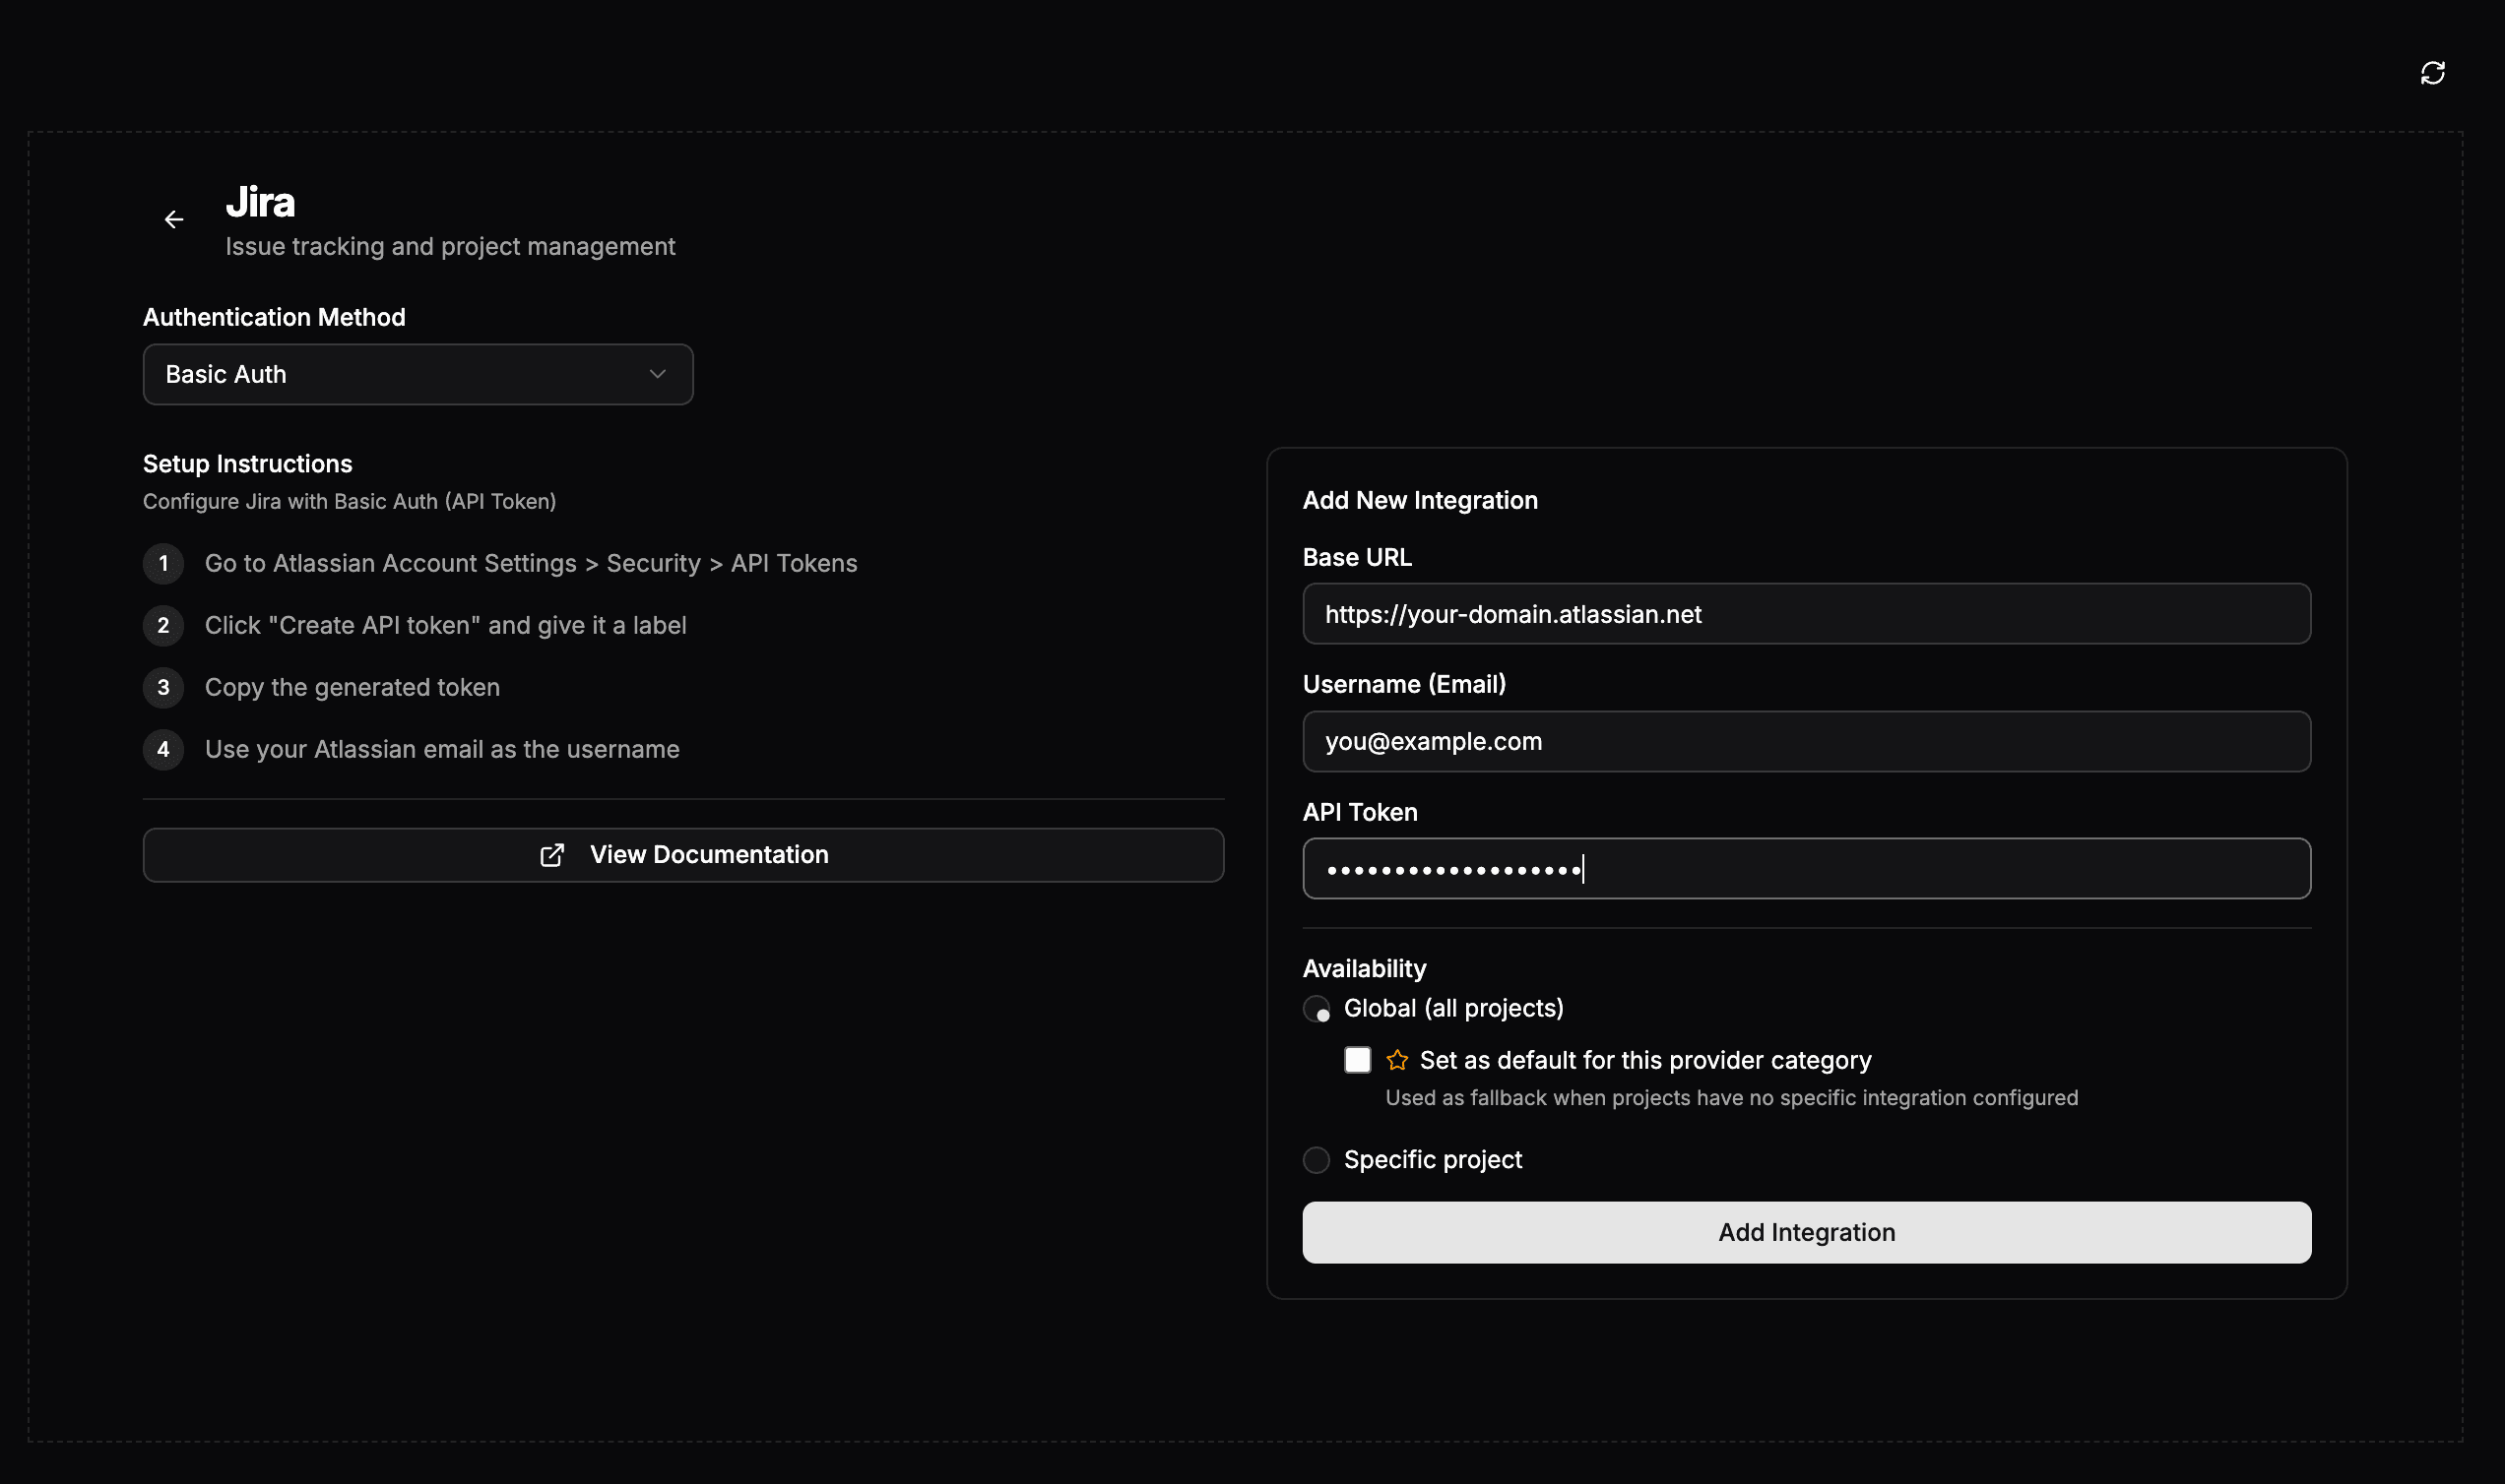The height and width of the screenshot is (1484, 2505).
Task: Click step 1 text about API Tokens
Action: point(531,563)
